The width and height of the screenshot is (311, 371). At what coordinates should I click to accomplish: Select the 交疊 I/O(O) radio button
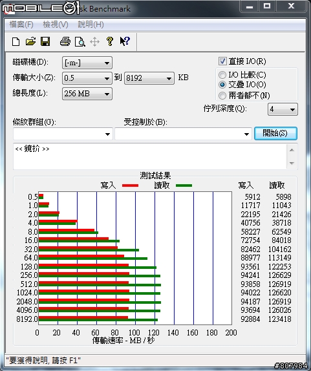[222, 85]
